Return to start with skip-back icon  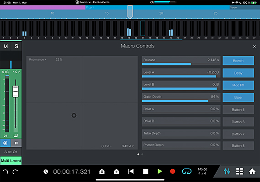click(x=131, y=171)
